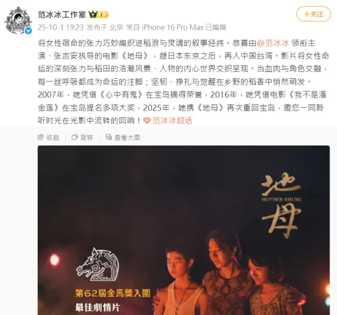Rotate the image with 旋转
Viewport: 337px width, 315px height.
click(82, 137)
